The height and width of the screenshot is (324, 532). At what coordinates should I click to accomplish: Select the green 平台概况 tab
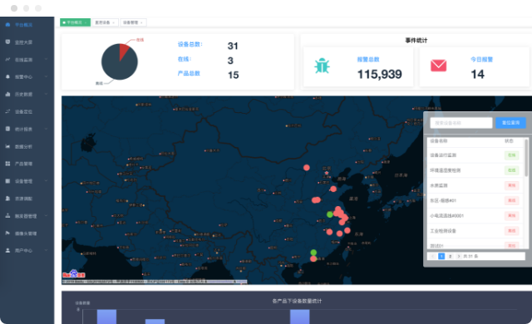point(75,22)
